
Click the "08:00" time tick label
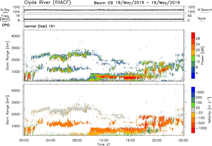point(77,140)
